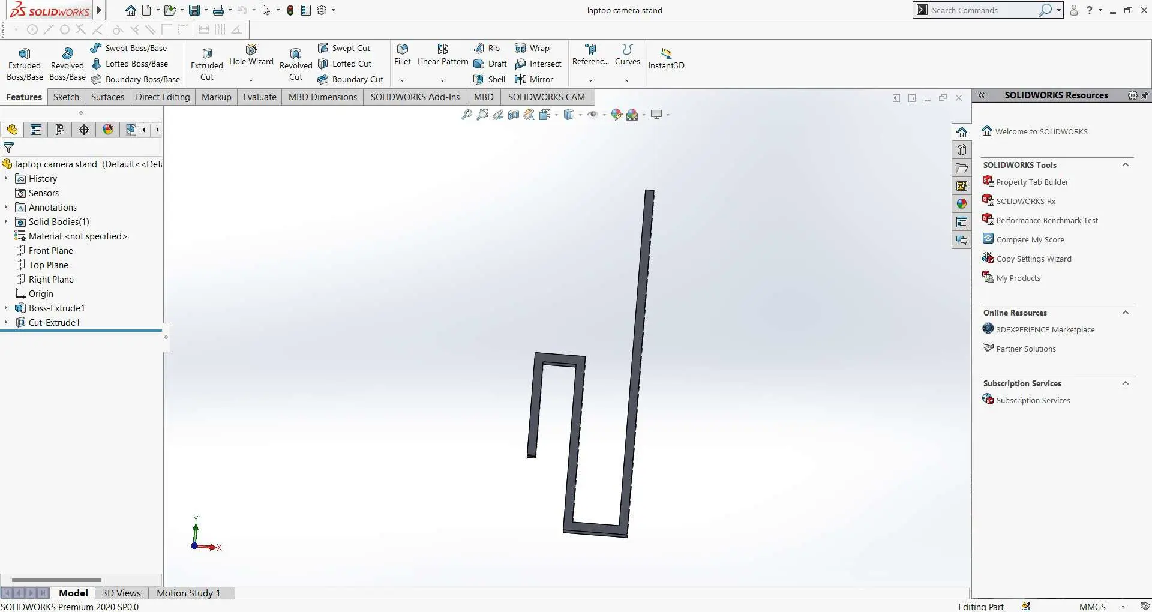Open the Evaluate tab

tap(259, 97)
